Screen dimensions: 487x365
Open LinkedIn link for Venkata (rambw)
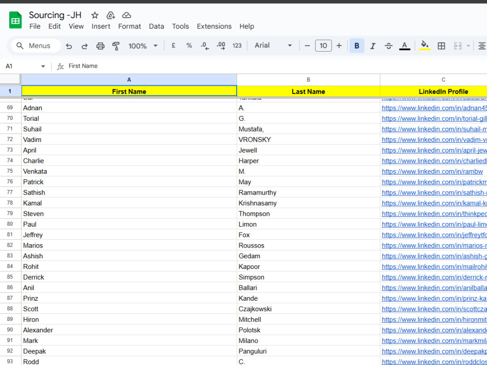[432, 172]
